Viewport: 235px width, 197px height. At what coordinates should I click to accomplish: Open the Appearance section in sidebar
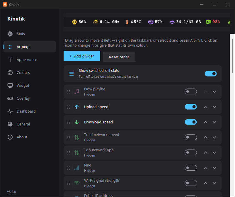(30, 60)
